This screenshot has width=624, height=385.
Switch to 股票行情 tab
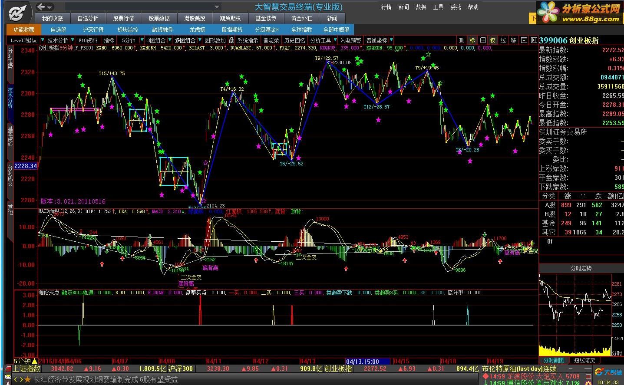(x=123, y=18)
